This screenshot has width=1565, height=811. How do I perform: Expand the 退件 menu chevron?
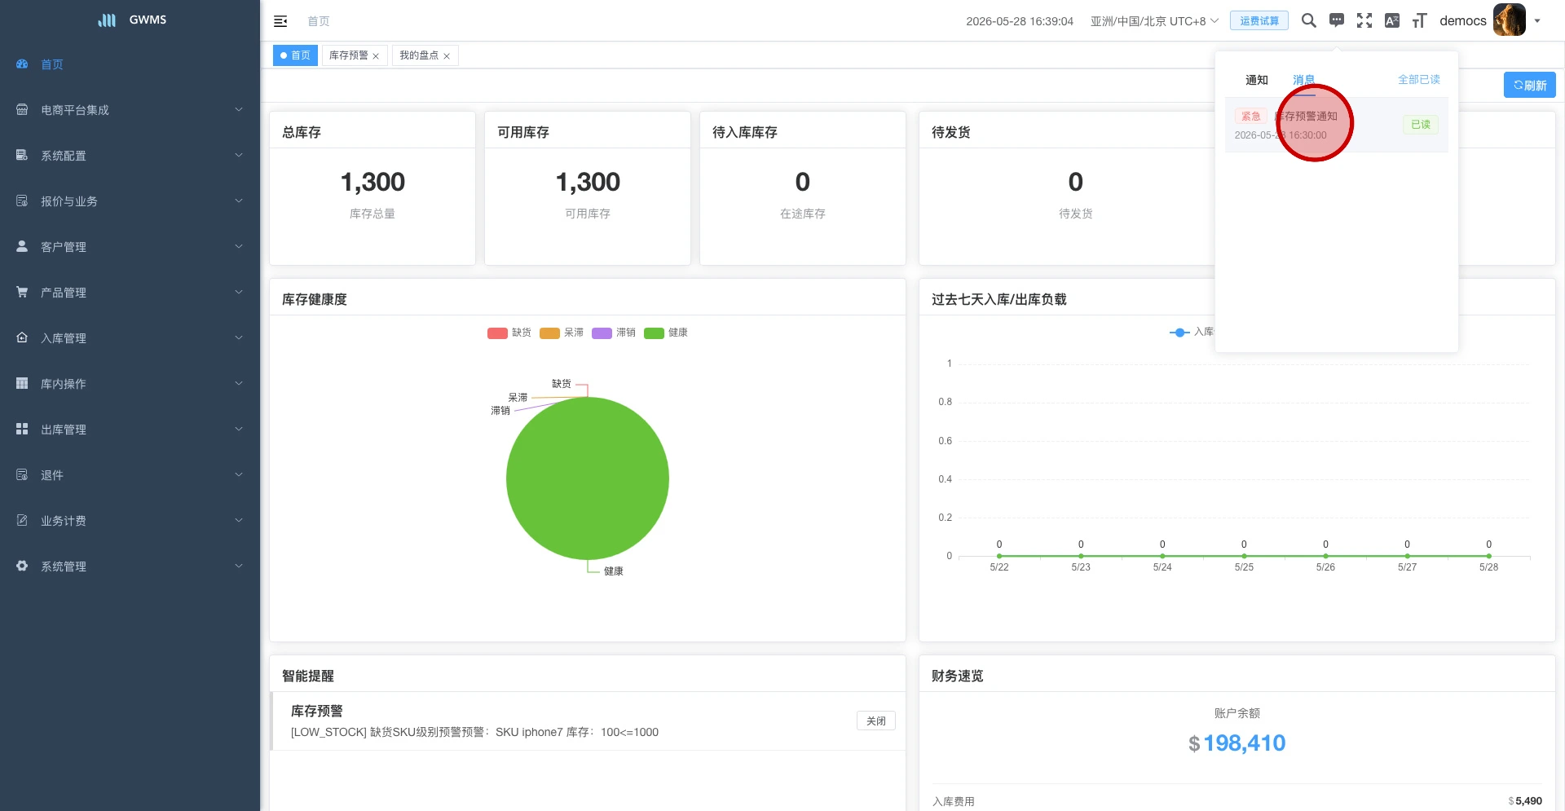coord(239,474)
